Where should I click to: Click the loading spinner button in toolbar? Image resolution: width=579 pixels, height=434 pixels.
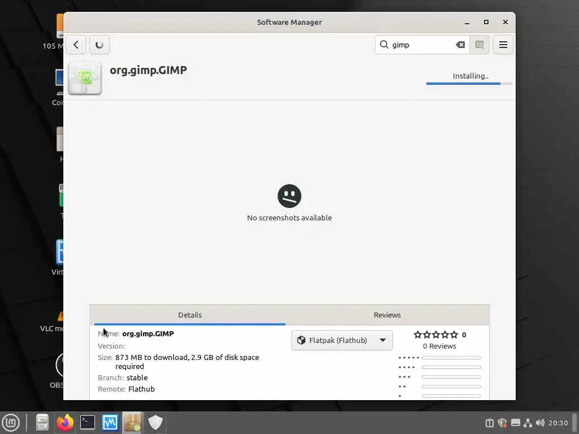tap(100, 45)
